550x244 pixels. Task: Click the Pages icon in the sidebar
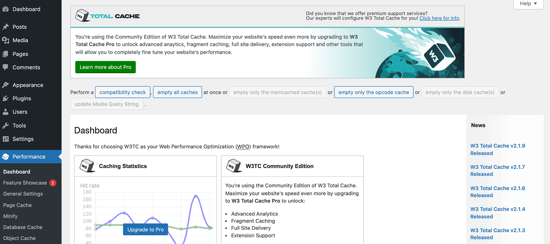pos(5,54)
